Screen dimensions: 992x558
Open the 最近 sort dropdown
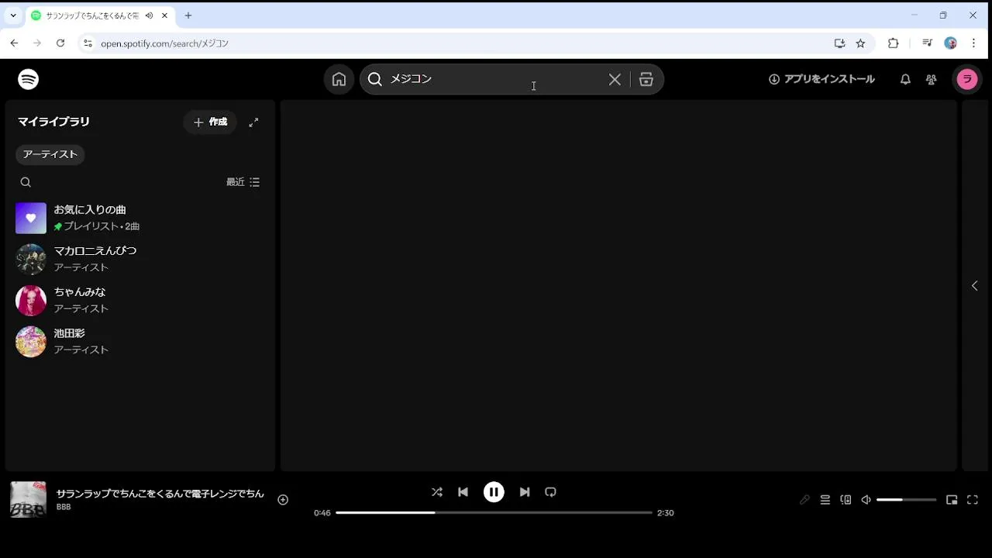click(243, 182)
